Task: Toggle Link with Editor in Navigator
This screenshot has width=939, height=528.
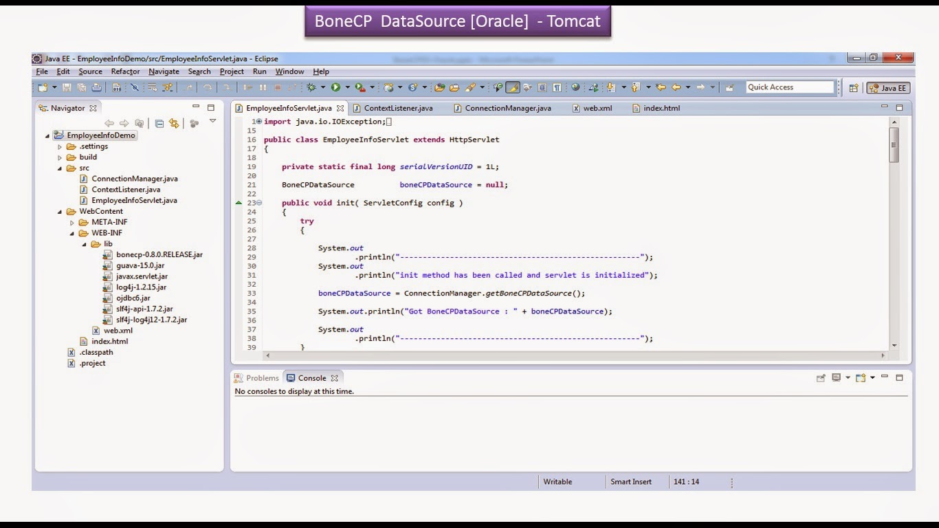Action: 174,124
